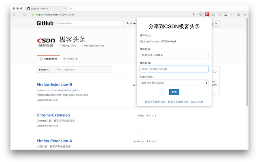Close the 极客头条 · GitHub tab
The image size is (259, 162).
point(65,9)
